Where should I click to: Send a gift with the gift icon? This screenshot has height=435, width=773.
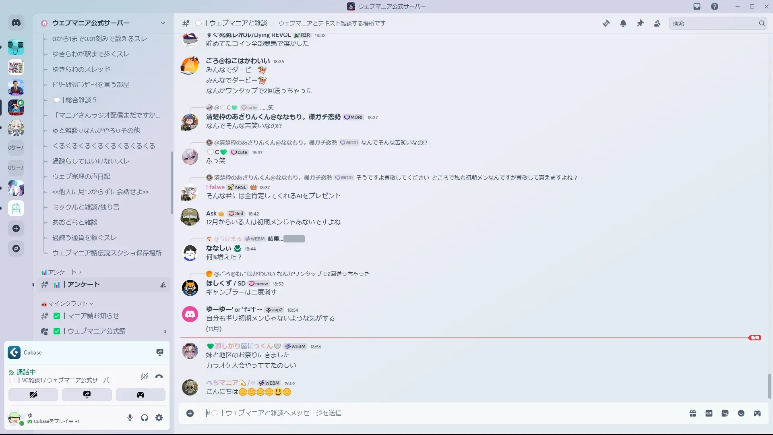pos(693,413)
